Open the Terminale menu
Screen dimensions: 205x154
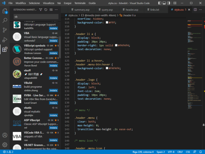pos(80,3)
